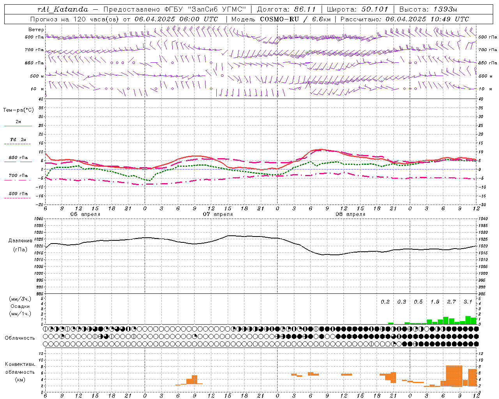Screen dimensions: 499x399
Task: Click the '(км)' unit under convective label
Action: click(20, 380)
